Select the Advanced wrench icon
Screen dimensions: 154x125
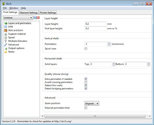pos(6,44)
